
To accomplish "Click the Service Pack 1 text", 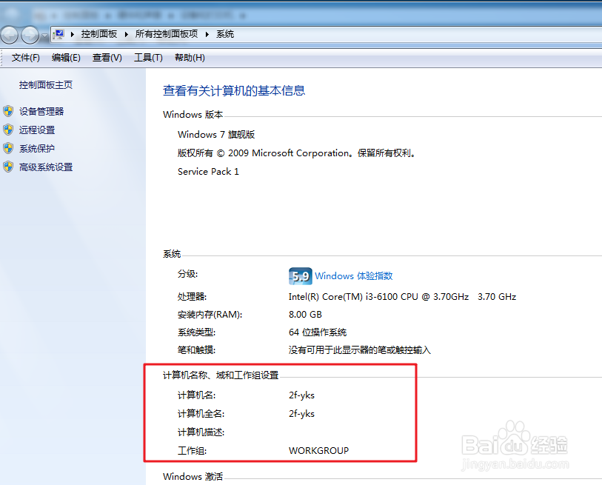I will pos(208,172).
